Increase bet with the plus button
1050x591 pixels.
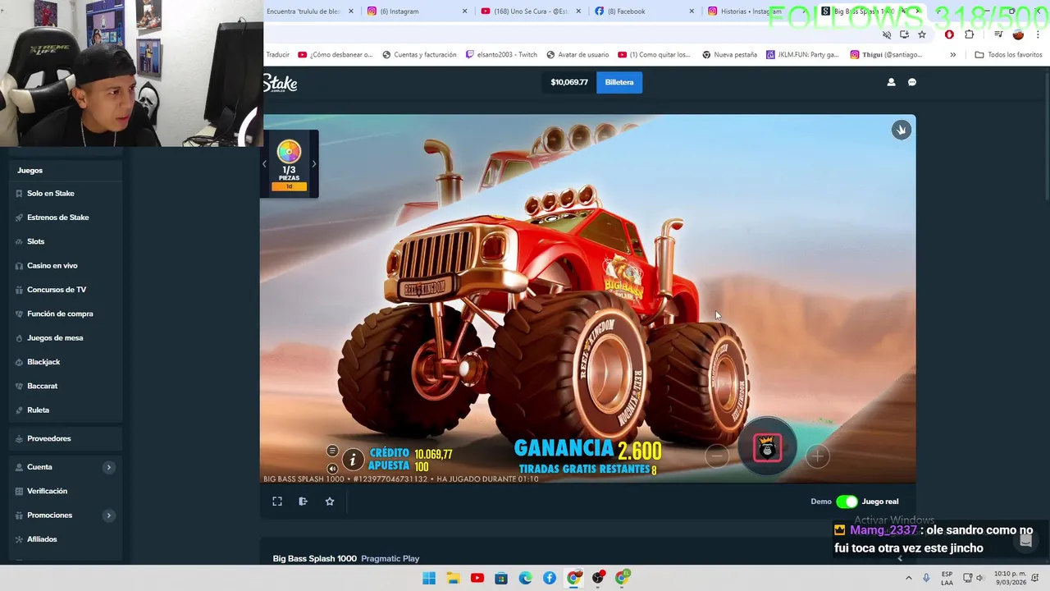[817, 456]
